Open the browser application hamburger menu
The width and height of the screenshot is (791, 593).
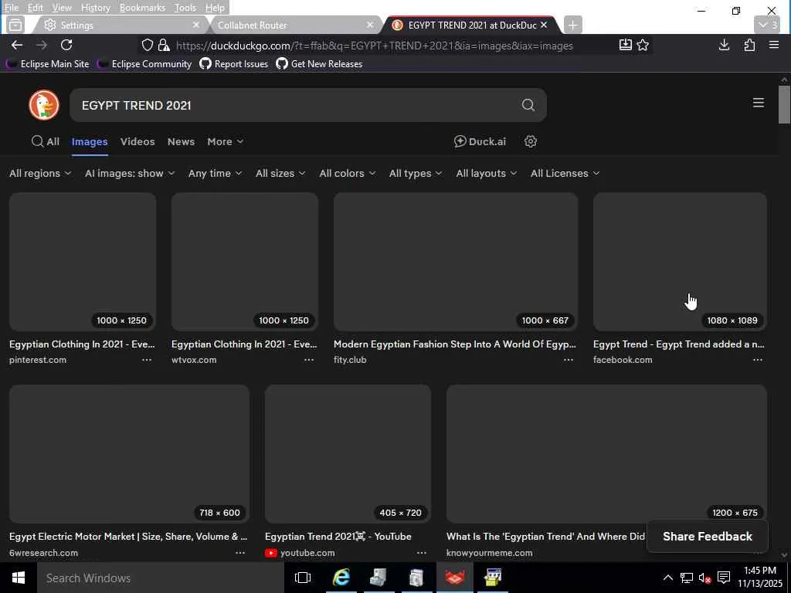tap(774, 46)
